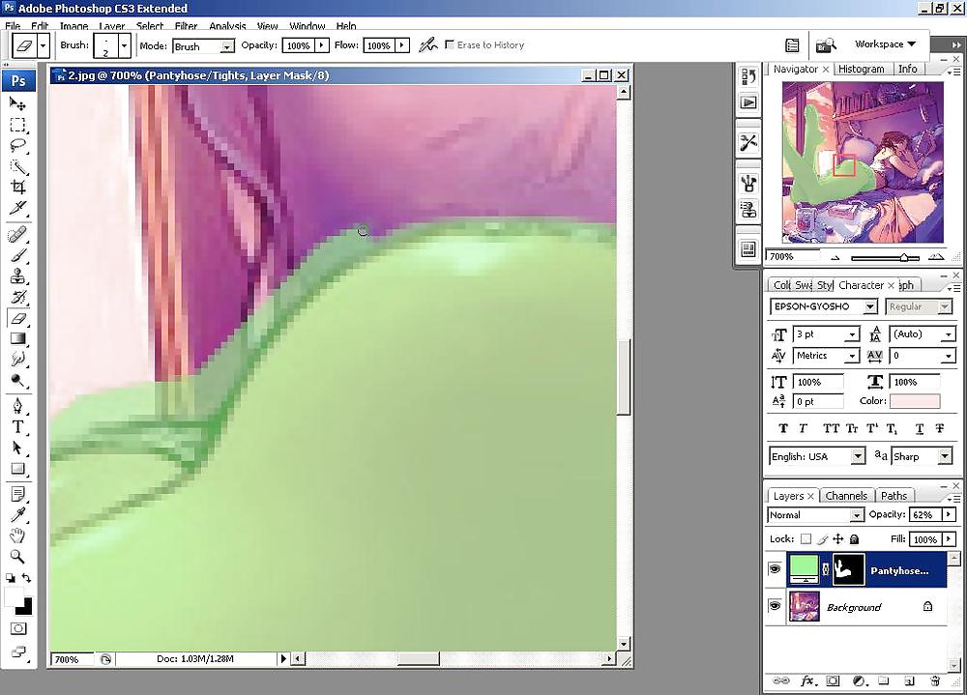Screen dimensions: 967x695
Task: Open the EPSON-GYOSHO font family dropdown
Action: coord(823,306)
